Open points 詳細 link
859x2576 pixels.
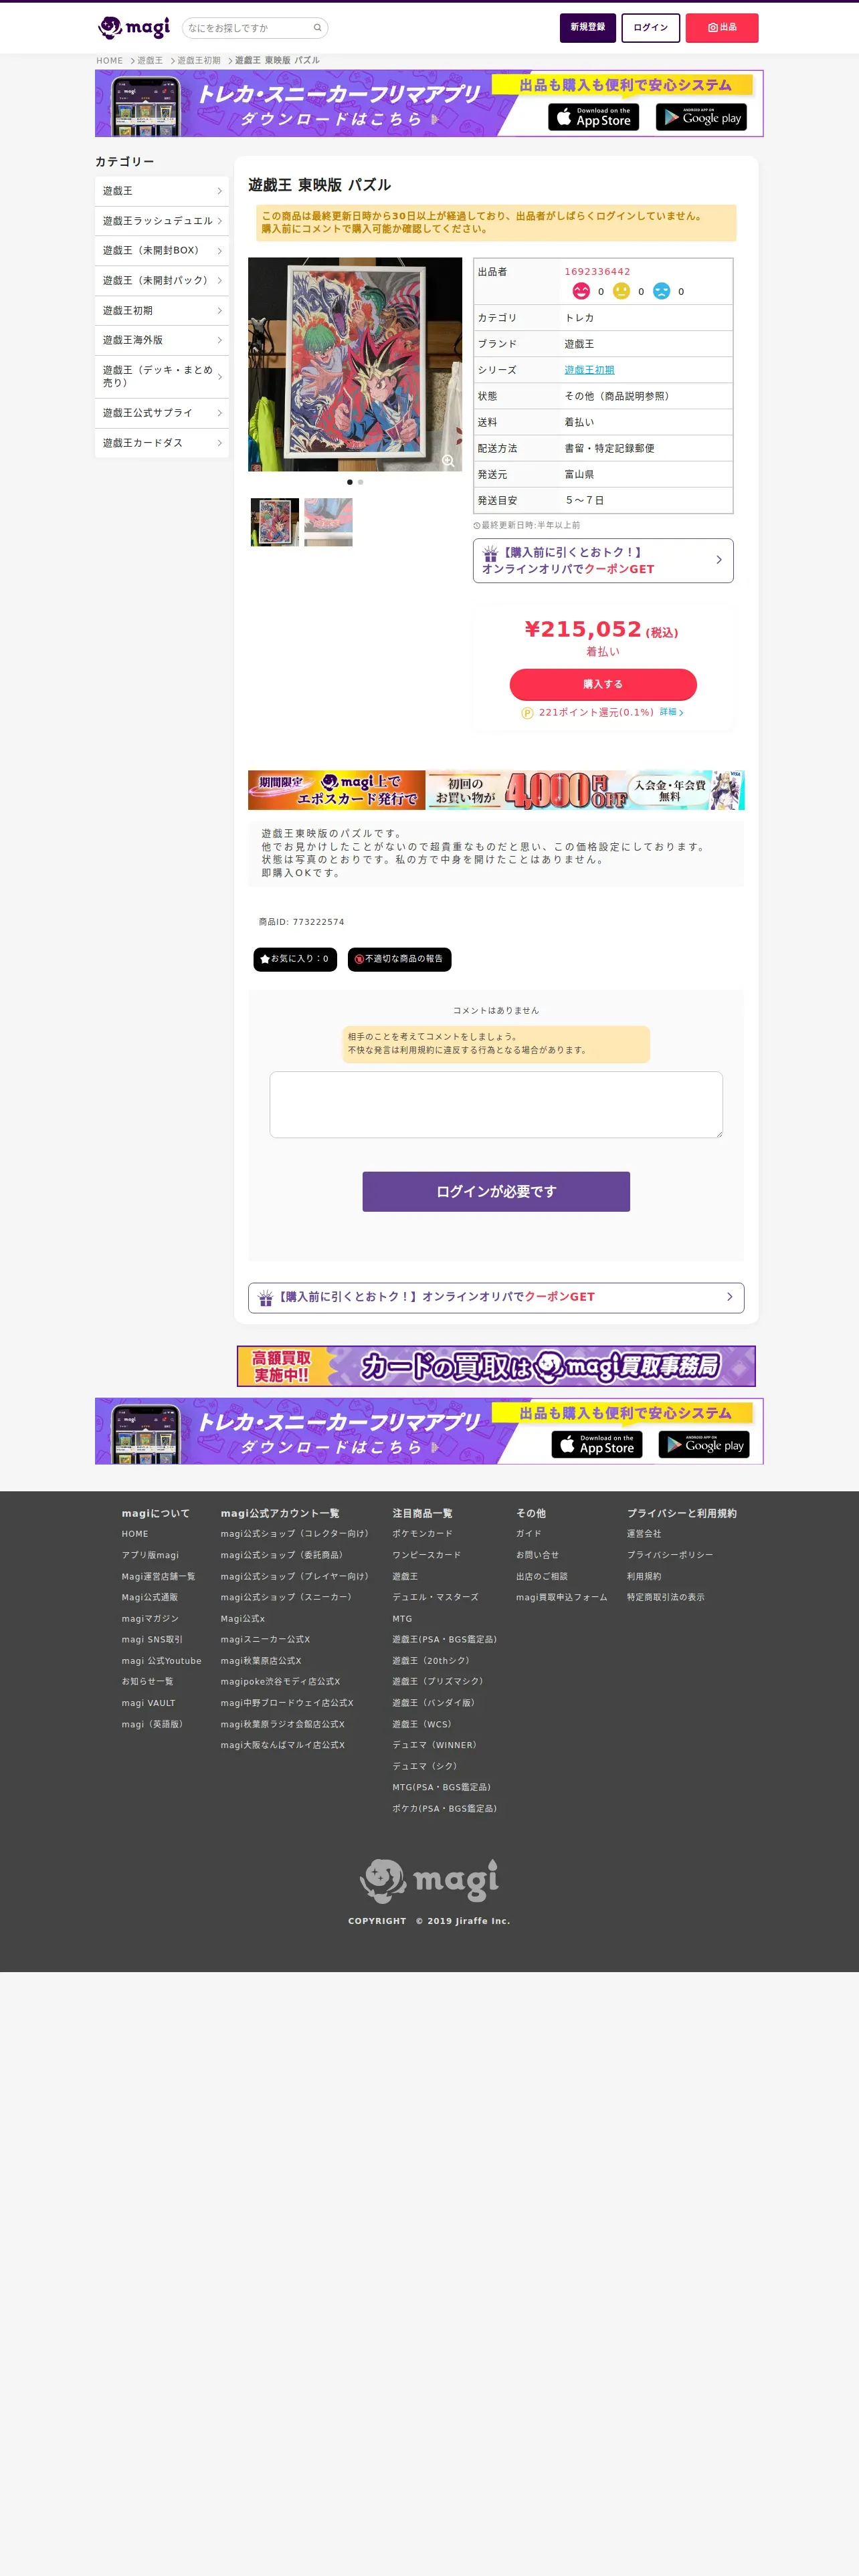tap(671, 712)
